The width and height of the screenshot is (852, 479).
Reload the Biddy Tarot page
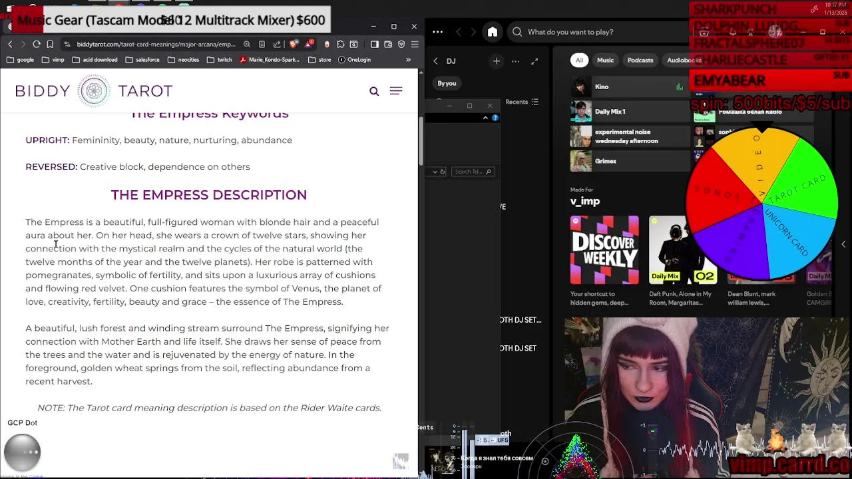[37, 44]
